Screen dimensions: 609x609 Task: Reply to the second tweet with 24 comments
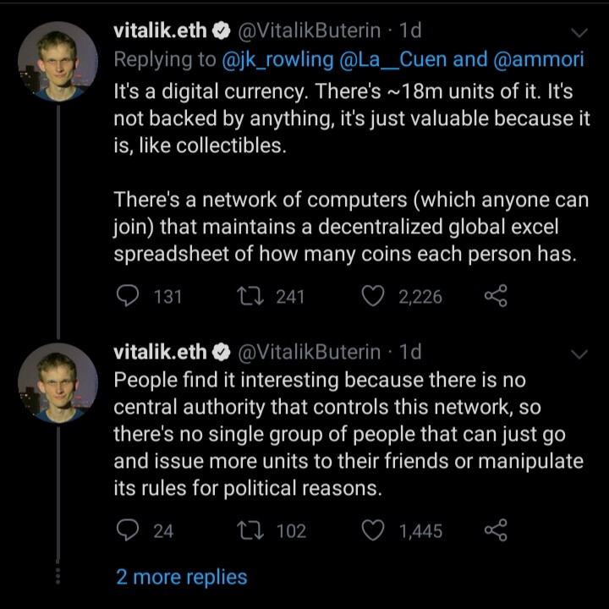[128, 530]
